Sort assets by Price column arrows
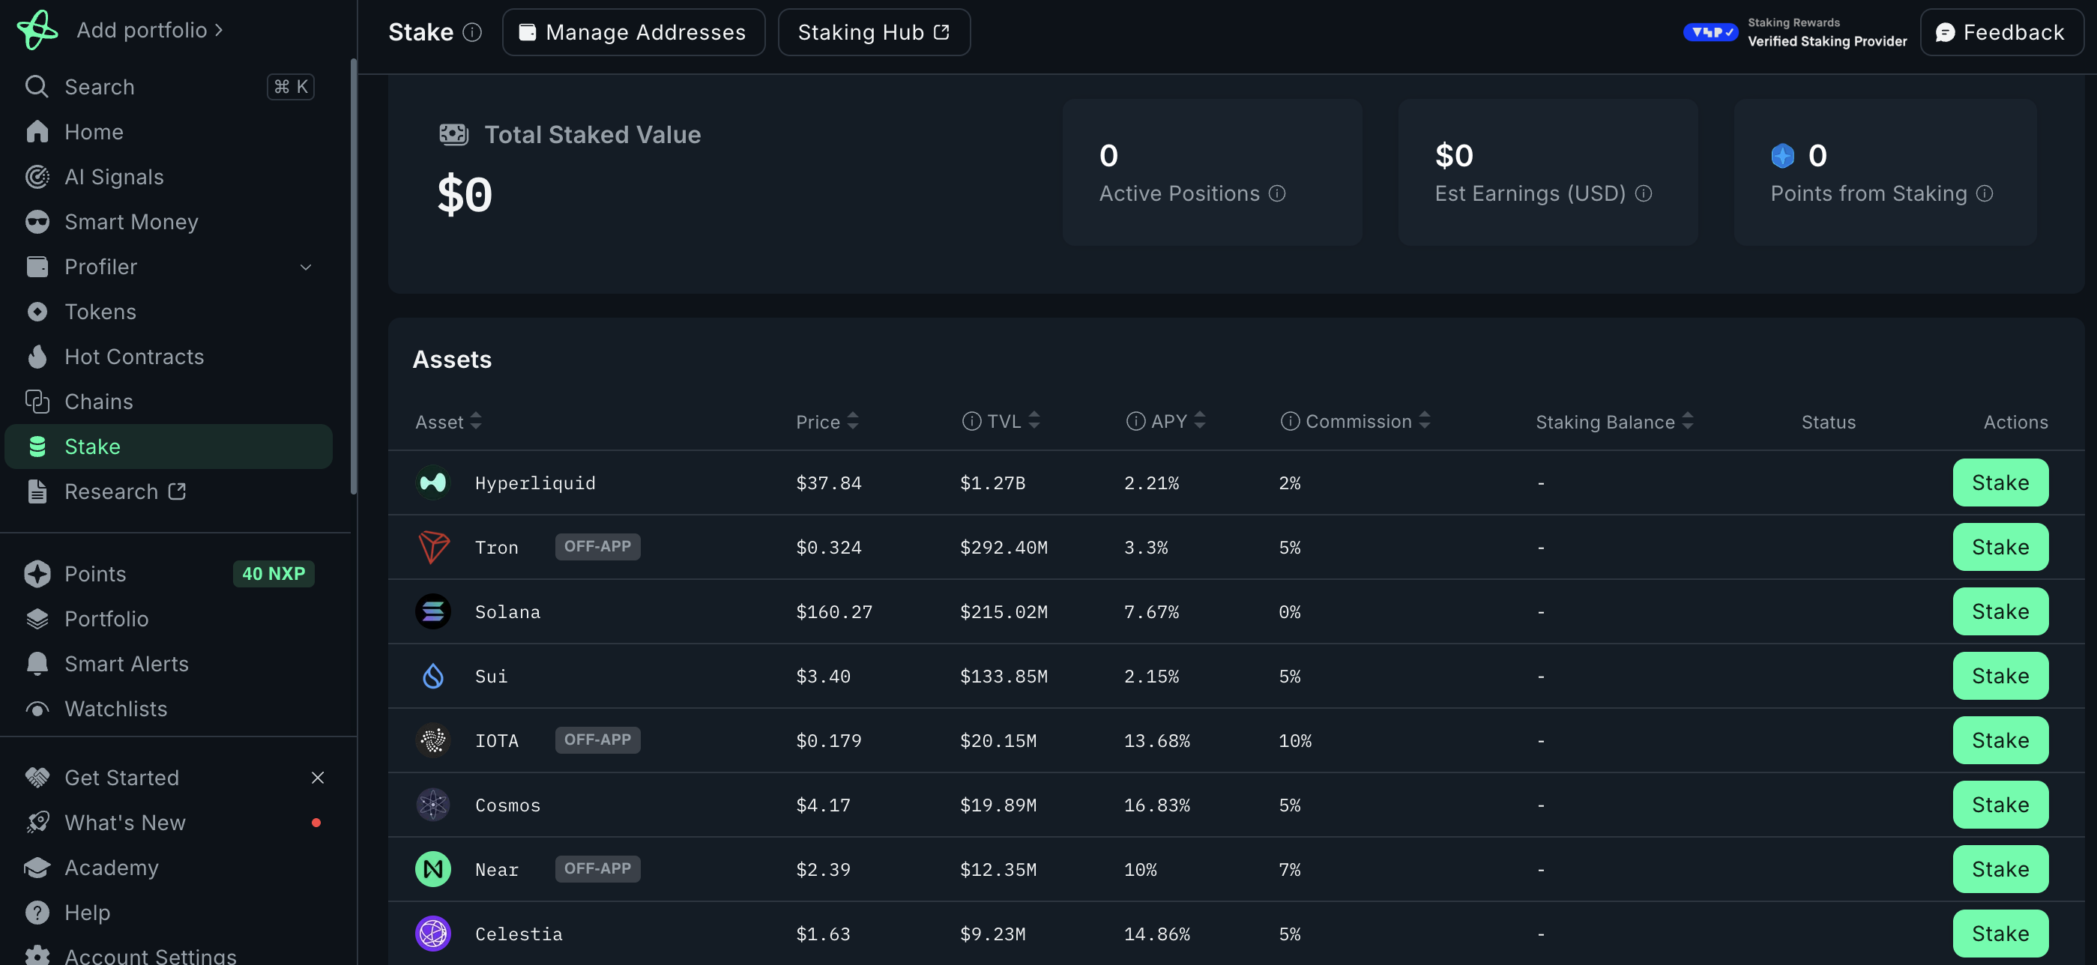This screenshot has height=965, width=2097. click(x=852, y=420)
